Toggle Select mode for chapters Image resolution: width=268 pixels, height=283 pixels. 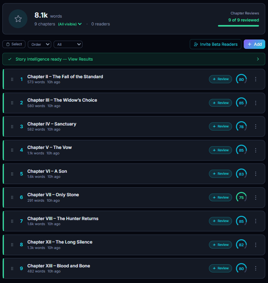click(14, 44)
